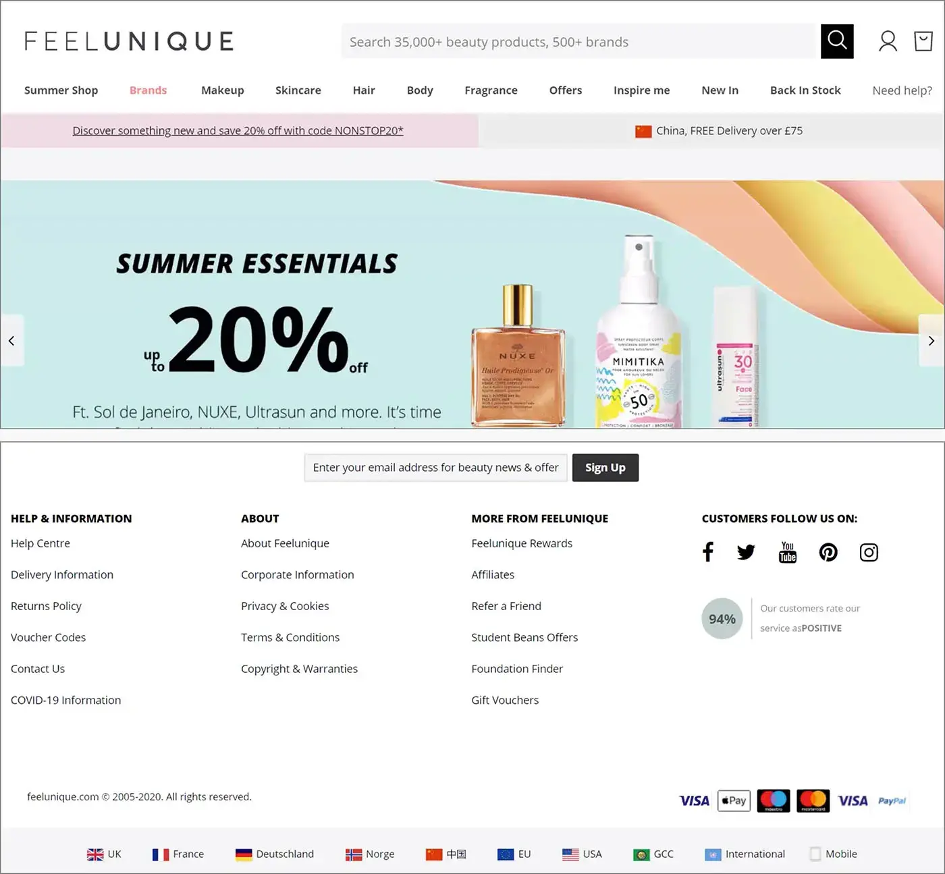This screenshot has width=945, height=874.
Task: Visit the Facebook page icon
Action: 708,552
